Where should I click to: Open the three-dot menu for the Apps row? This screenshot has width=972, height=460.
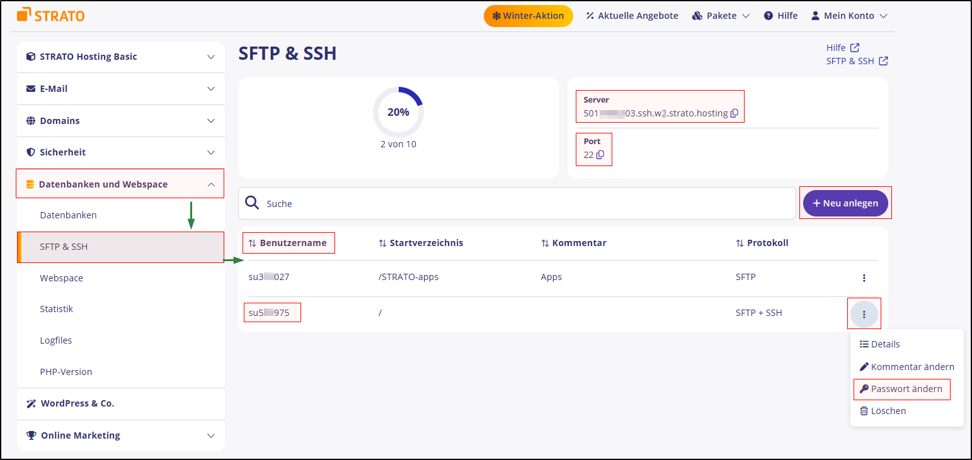tap(864, 278)
